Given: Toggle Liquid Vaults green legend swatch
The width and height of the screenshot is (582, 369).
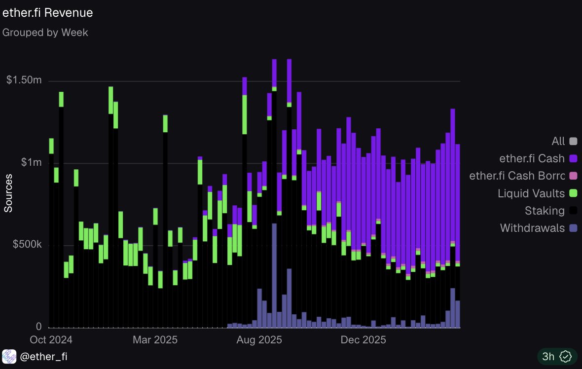Looking at the screenshot, I should [x=573, y=193].
